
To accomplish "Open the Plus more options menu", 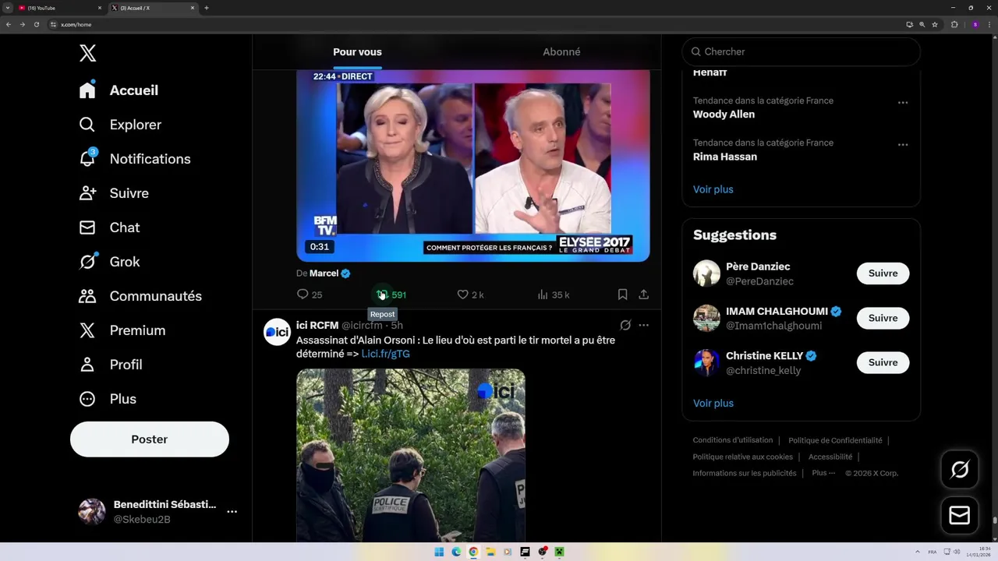I will click(x=108, y=399).
